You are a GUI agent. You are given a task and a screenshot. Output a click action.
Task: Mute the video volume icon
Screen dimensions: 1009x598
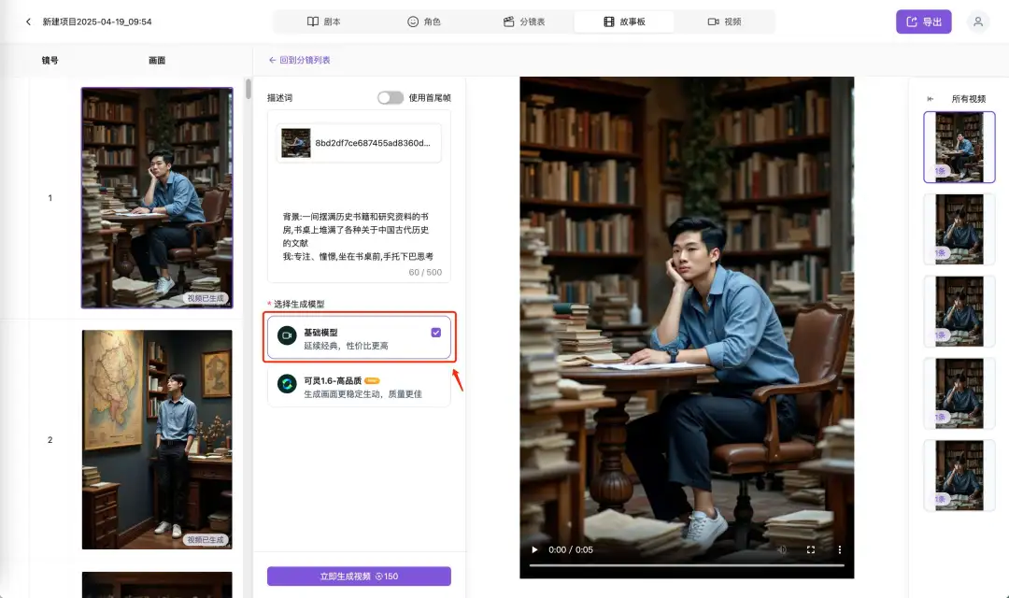click(782, 549)
